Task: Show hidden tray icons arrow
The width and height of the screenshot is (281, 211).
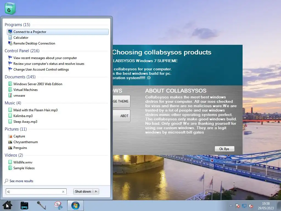Action: [231, 206]
